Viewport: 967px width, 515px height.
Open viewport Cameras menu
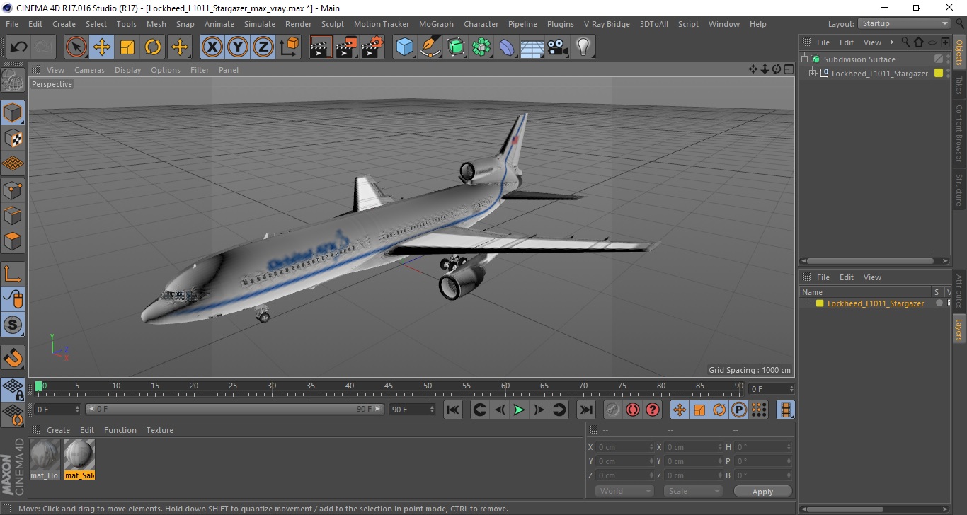(89, 70)
